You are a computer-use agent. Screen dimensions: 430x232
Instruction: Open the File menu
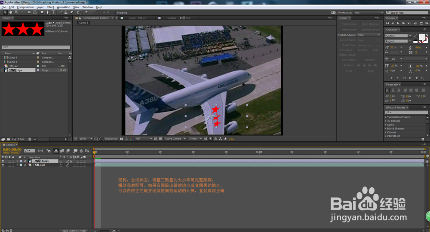click(3, 7)
